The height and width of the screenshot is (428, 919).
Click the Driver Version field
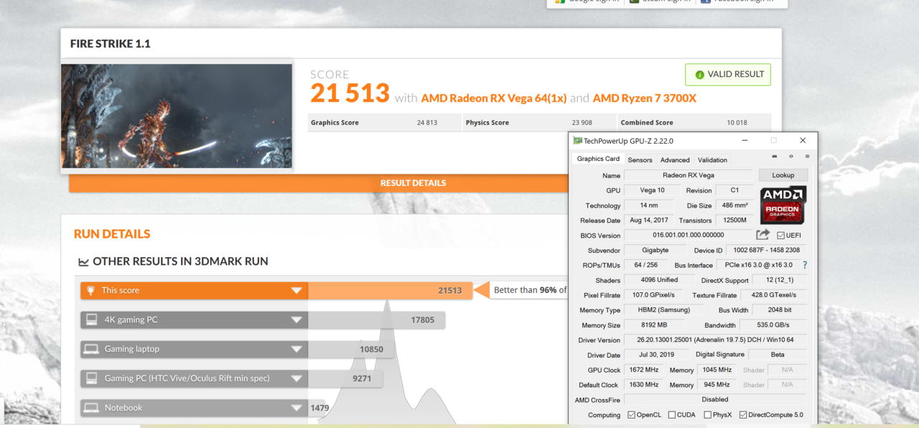714,340
